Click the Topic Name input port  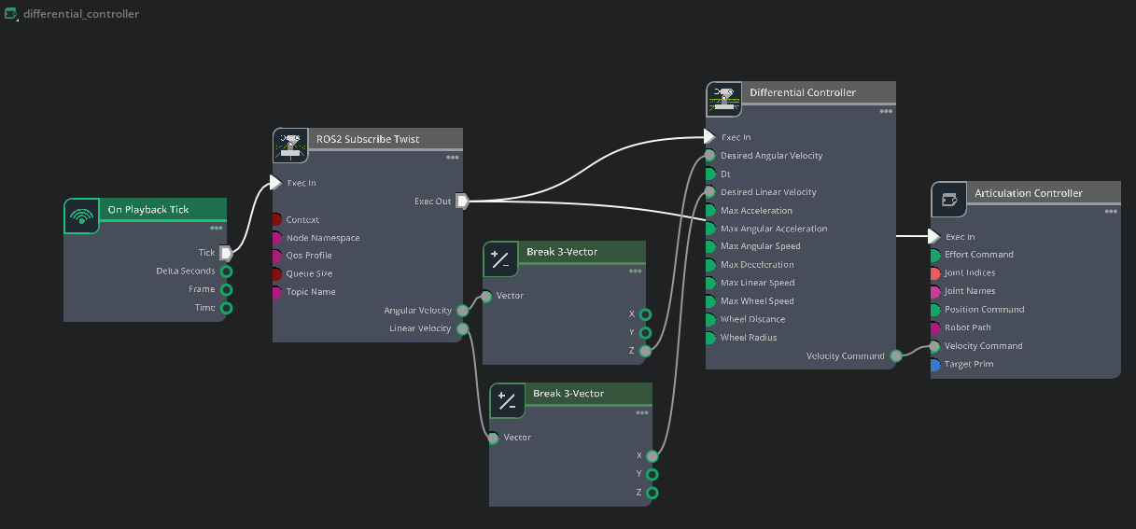click(276, 292)
